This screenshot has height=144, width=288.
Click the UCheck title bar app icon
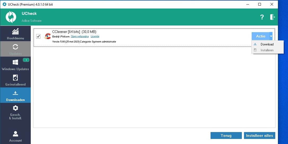(x=5, y=4)
